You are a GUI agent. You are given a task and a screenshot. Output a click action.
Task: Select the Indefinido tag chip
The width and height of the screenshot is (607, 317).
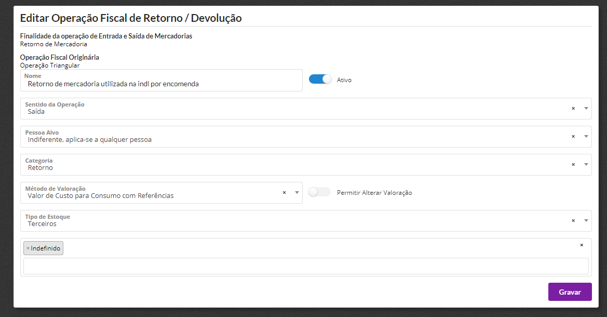point(46,248)
